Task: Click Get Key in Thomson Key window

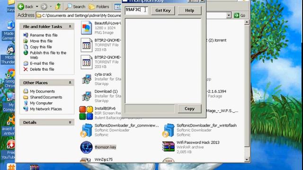Action: coord(163,10)
